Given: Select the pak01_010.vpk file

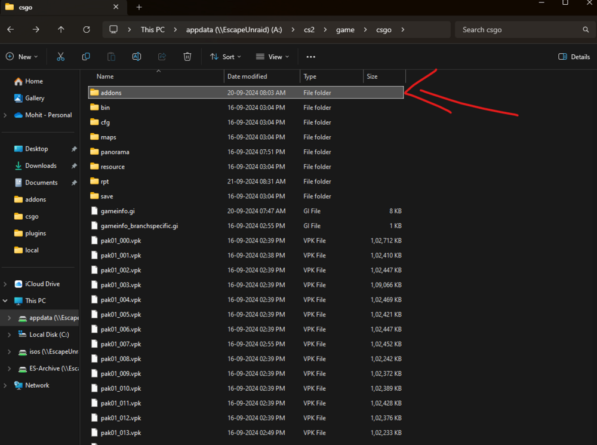Looking at the screenshot, I should [246, 389].
